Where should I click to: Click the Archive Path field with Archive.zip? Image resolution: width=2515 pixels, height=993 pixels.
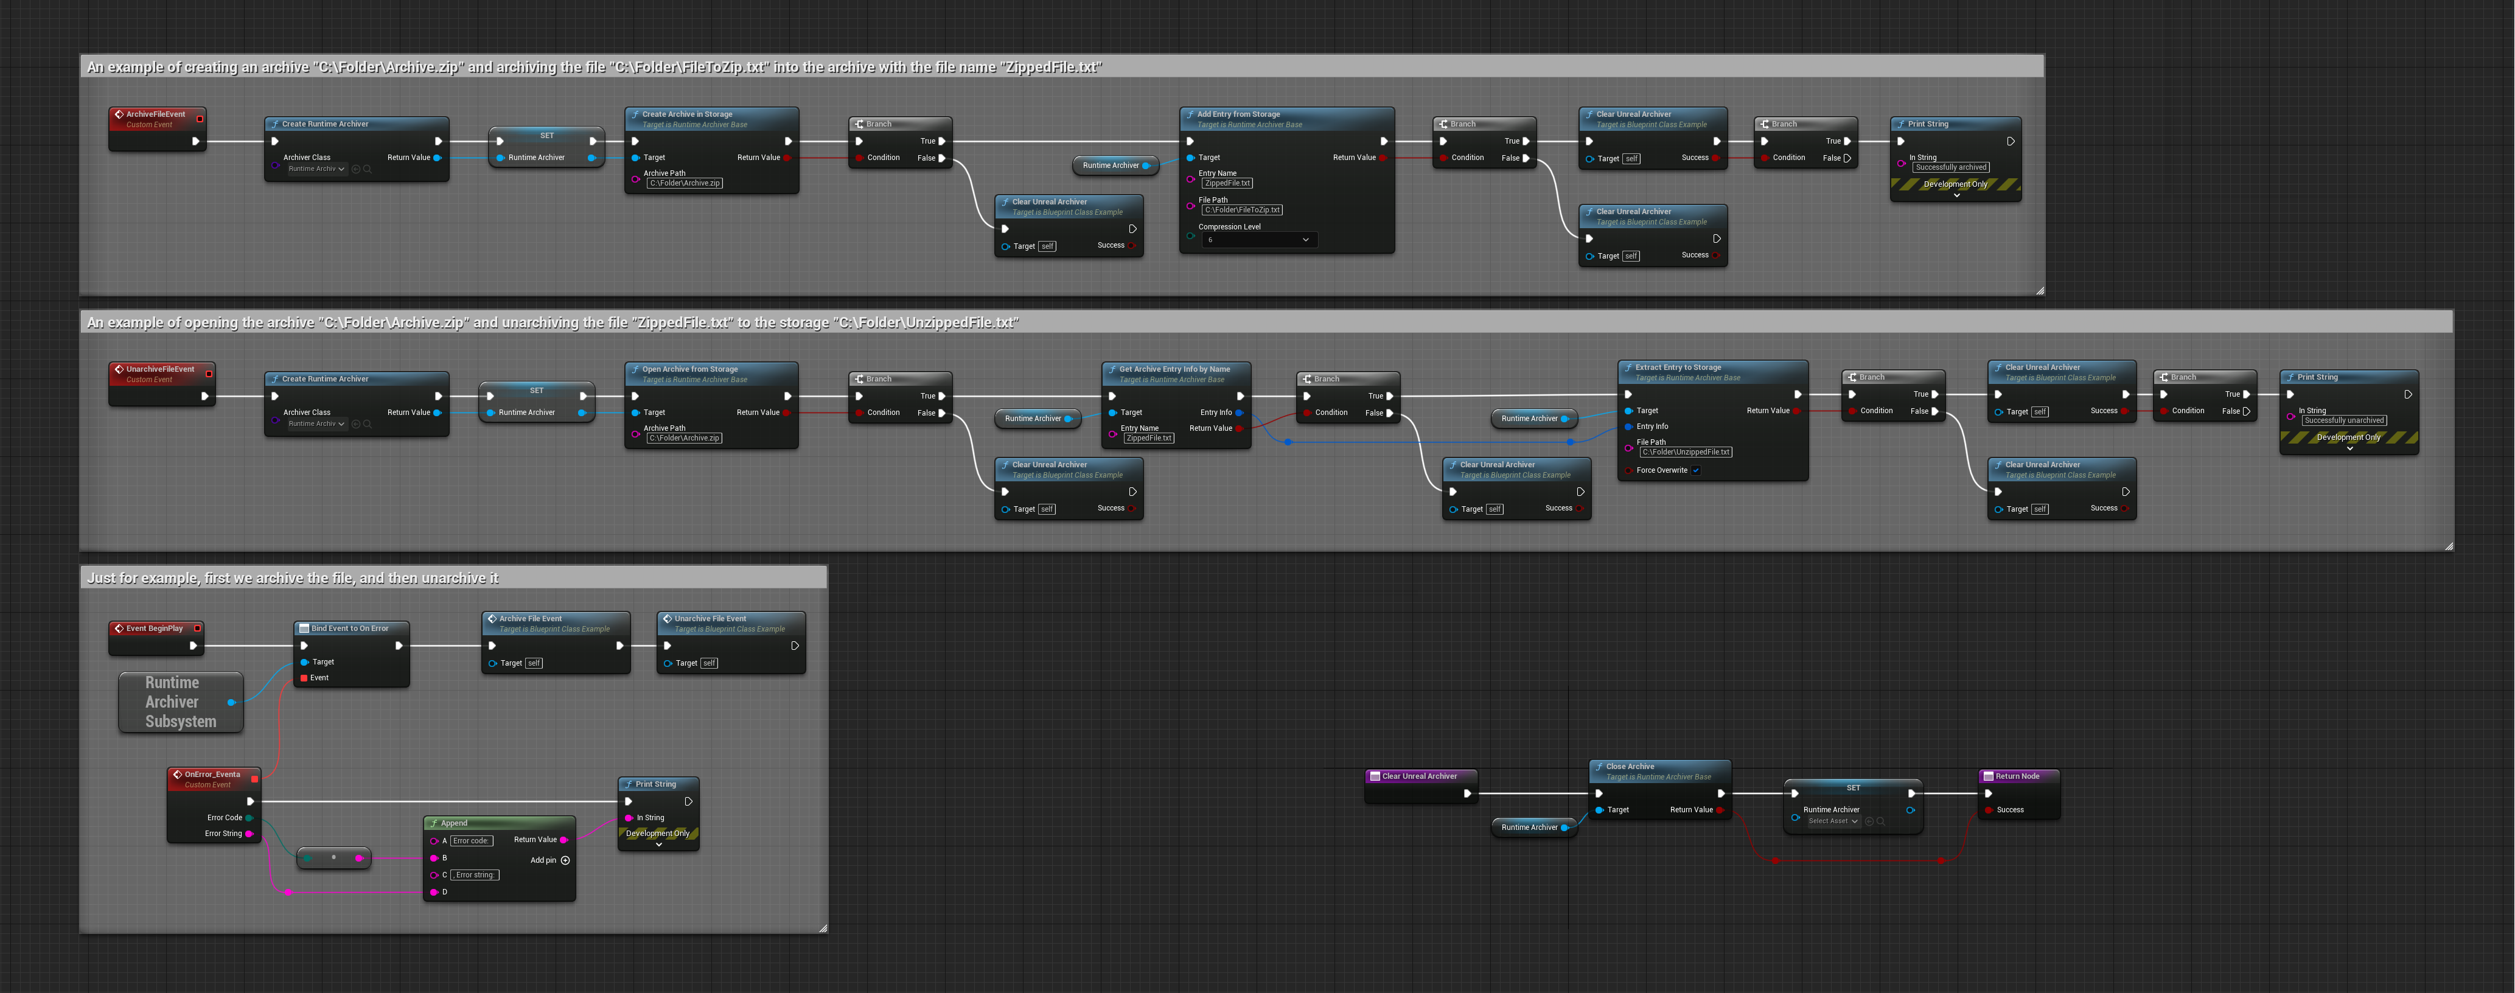click(x=685, y=184)
